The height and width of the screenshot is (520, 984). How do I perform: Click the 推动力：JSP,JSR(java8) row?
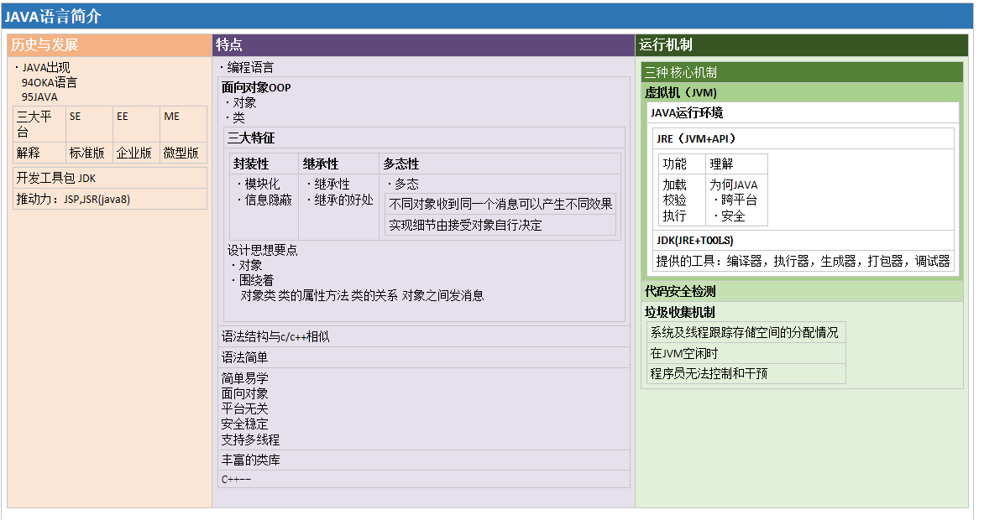coord(109,199)
